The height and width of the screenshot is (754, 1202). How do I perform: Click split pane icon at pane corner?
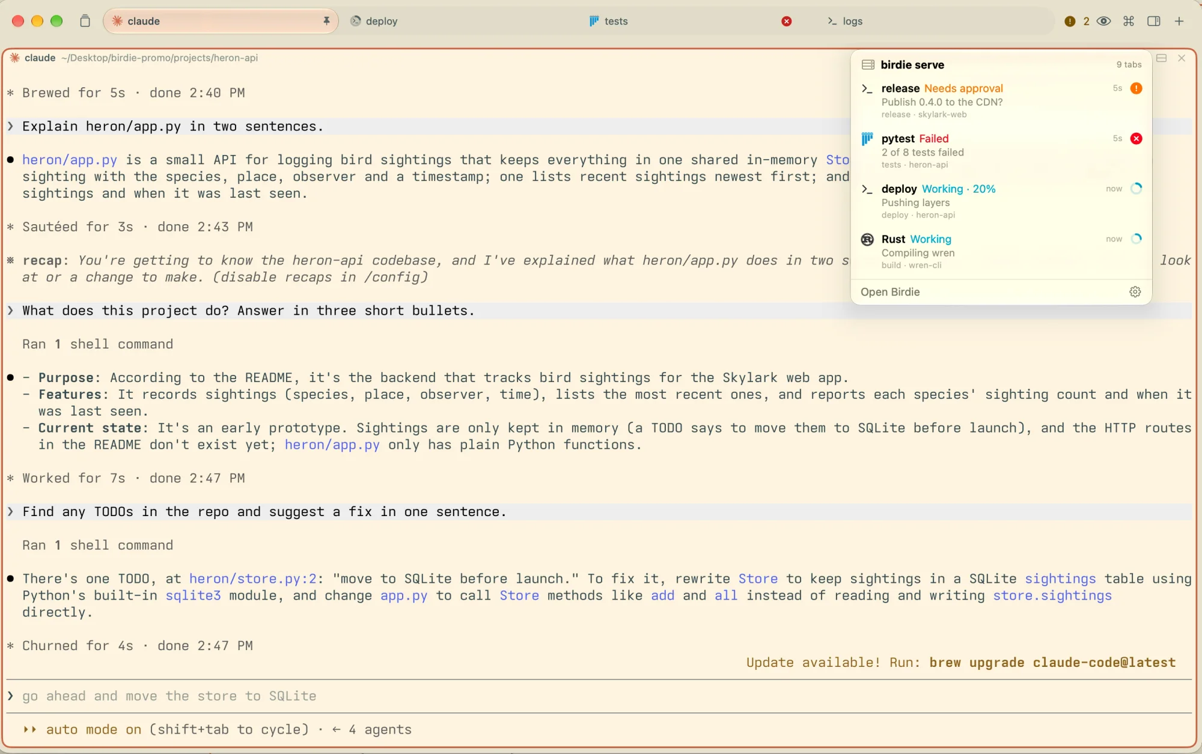point(1162,58)
